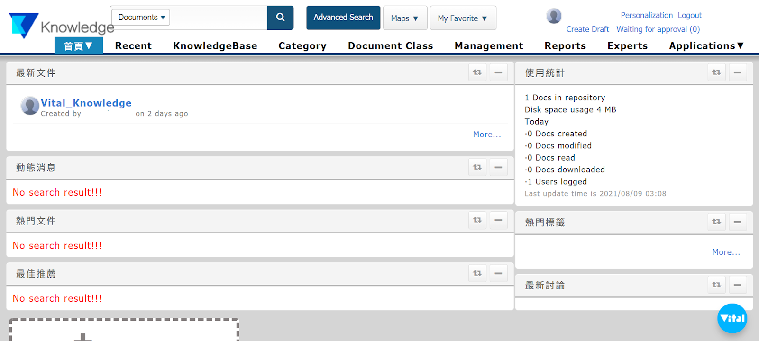The width and height of the screenshot is (759, 341).
Task: Open the Documents search scope dropdown
Action: click(141, 18)
